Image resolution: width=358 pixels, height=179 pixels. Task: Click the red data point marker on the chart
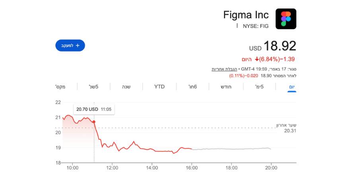94,122
